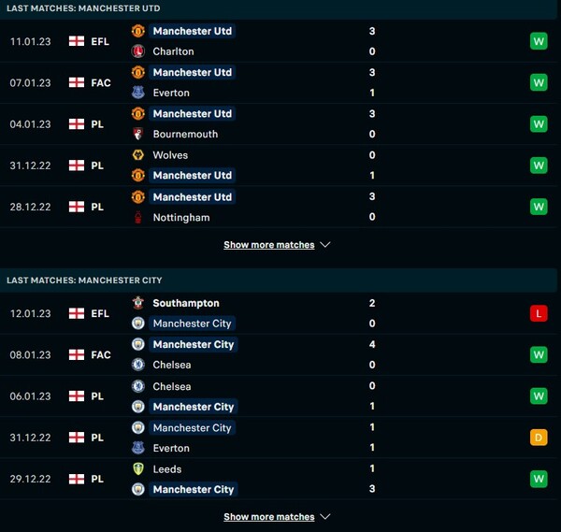Screen dimensions: 561x532
Task: Select Leeds team name in last match
Action: tap(166, 469)
